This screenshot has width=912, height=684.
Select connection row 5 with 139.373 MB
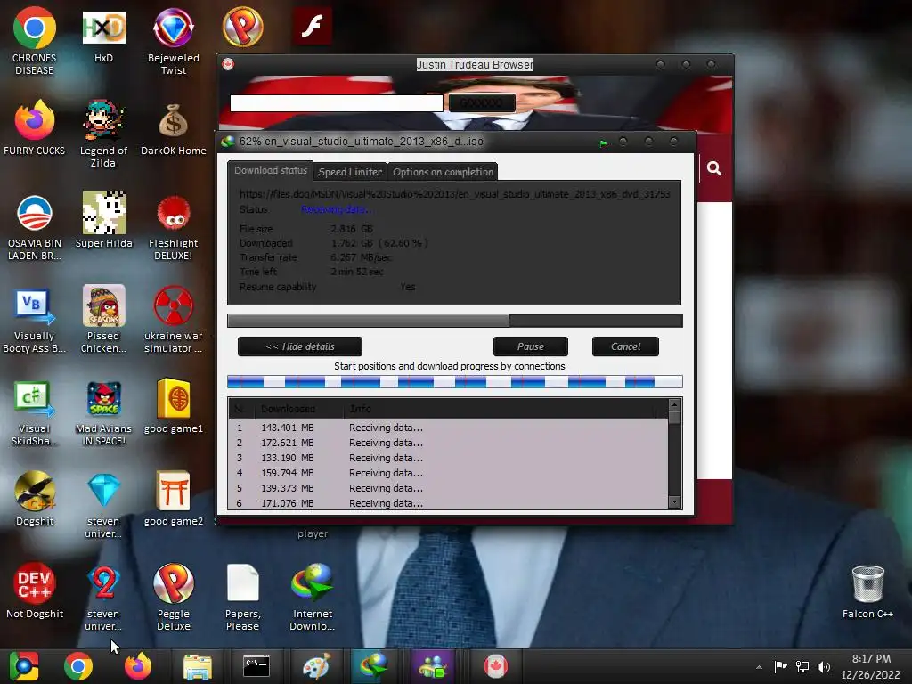(x=448, y=488)
